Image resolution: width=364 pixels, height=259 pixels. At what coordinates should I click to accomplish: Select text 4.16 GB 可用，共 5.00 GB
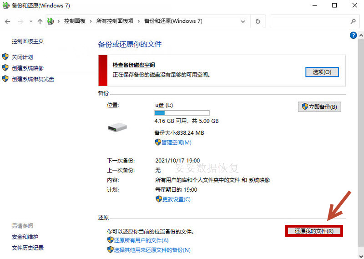tap(187, 121)
